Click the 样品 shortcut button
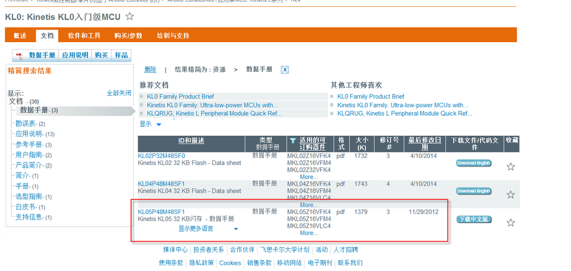 tap(121, 55)
